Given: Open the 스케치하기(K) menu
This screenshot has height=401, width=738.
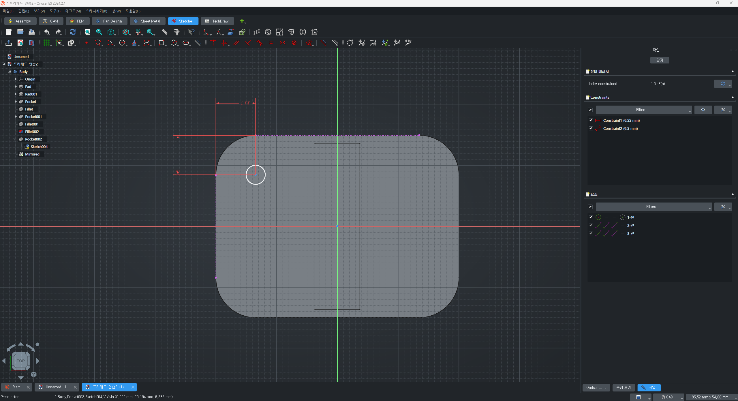Looking at the screenshot, I should click(96, 11).
